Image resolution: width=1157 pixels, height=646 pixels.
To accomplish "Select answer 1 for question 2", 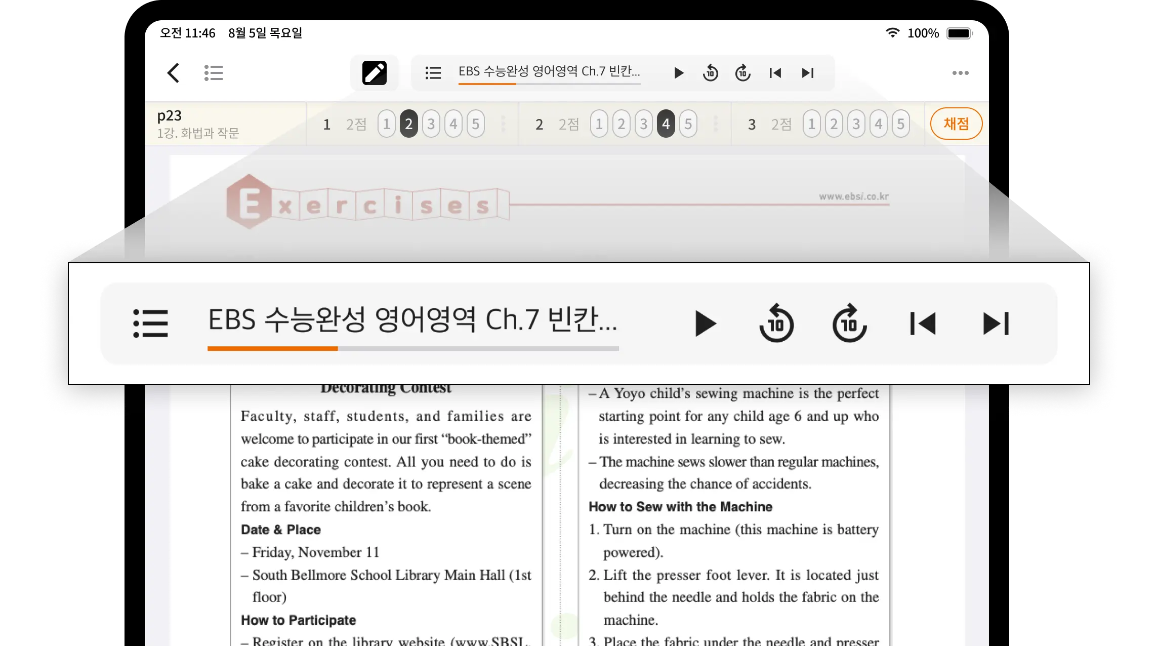I will click(x=599, y=124).
